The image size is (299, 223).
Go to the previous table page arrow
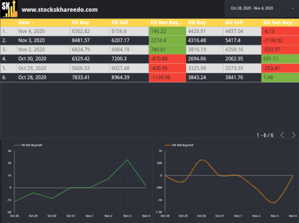(x=282, y=135)
